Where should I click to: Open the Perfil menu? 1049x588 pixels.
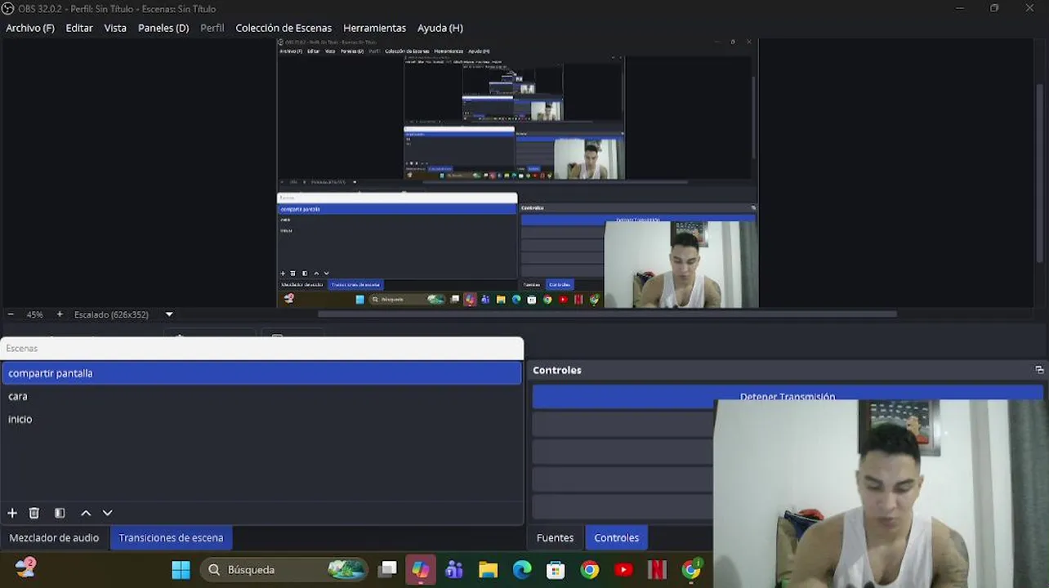coord(212,28)
